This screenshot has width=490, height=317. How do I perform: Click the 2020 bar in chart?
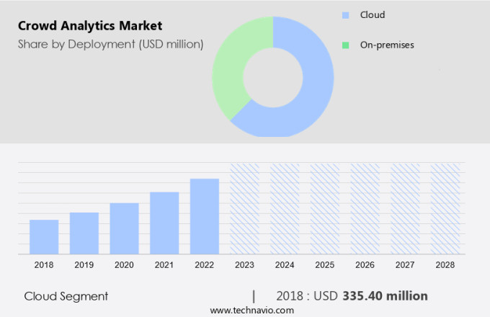pyautogui.click(x=124, y=228)
